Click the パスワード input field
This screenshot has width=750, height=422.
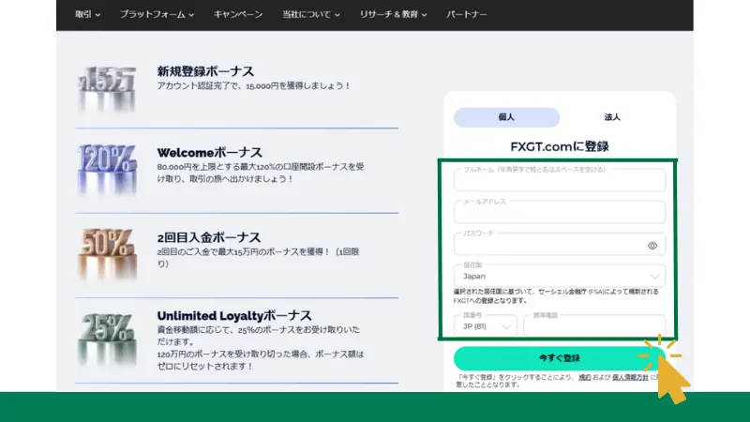point(559,244)
